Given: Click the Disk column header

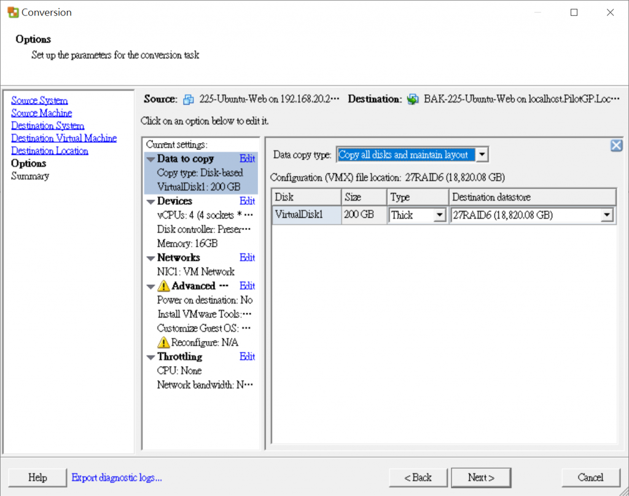Looking at the screenshot, I should (307, 197).
